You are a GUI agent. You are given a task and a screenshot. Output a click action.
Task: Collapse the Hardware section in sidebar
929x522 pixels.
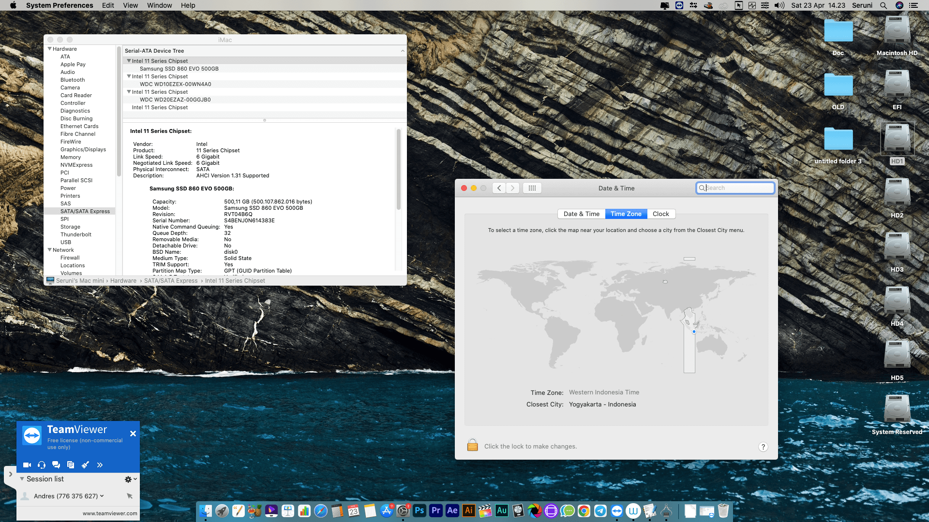point(49,49)
